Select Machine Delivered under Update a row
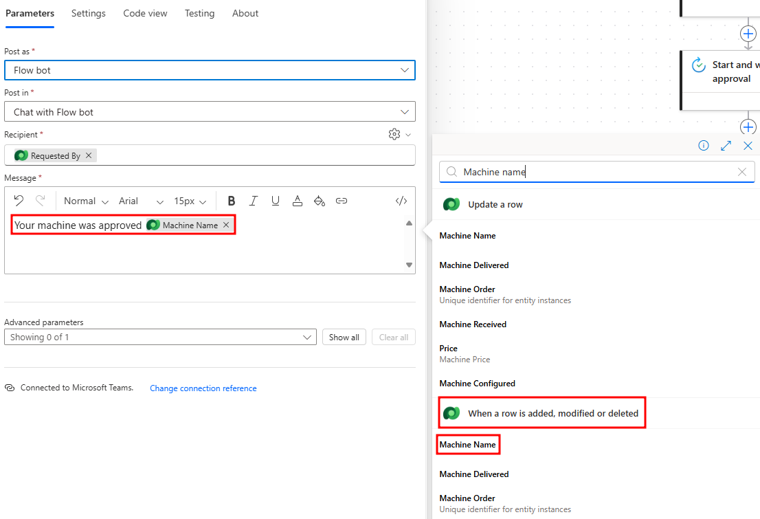This screenshot has width=760, height=519. 474,265
